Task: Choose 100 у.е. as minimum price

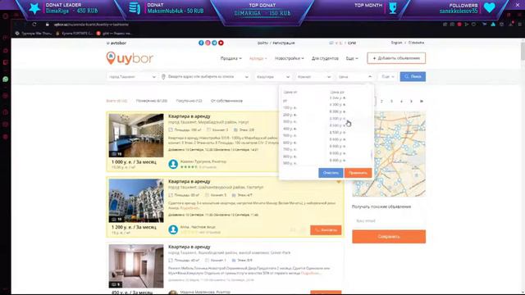Action: [x=290, y=107]
